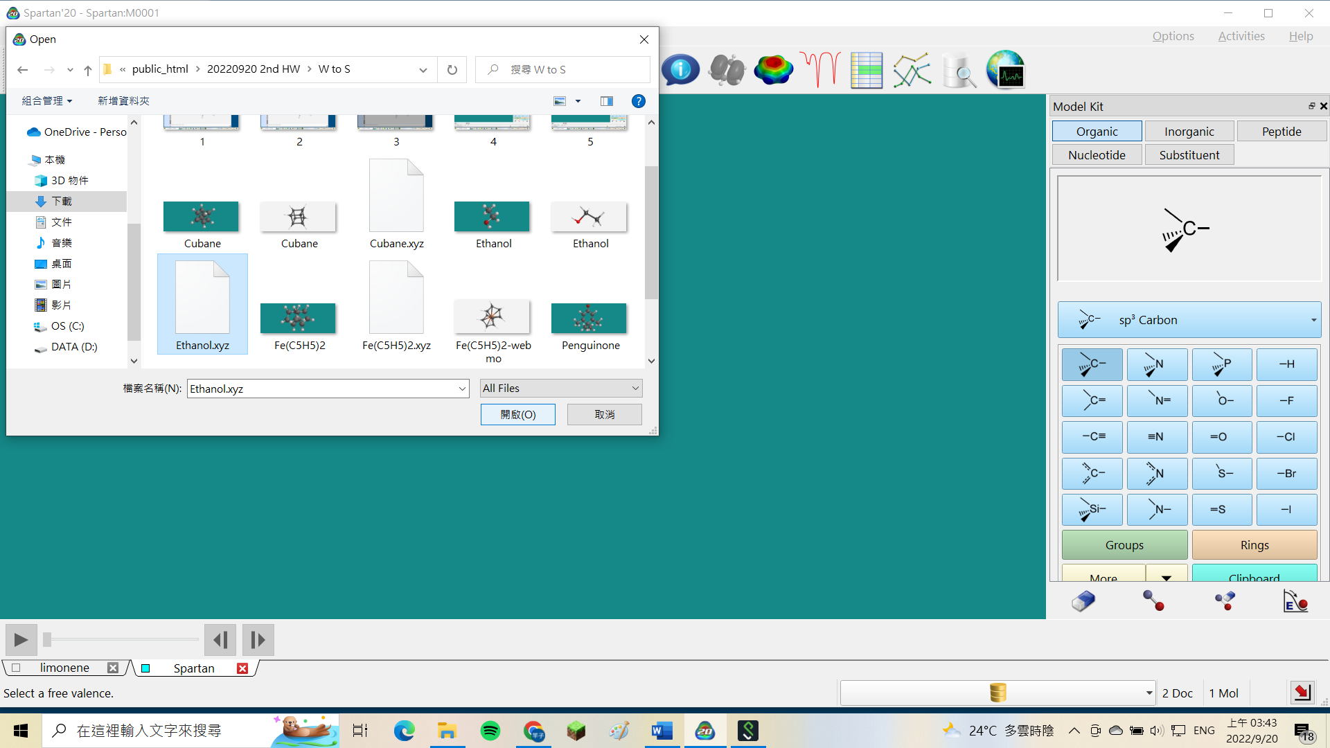Toggle checkbox on limonene document tab
Viewport: 1330px width, 748px height.
pyautogui.click(x=16, y=668)
